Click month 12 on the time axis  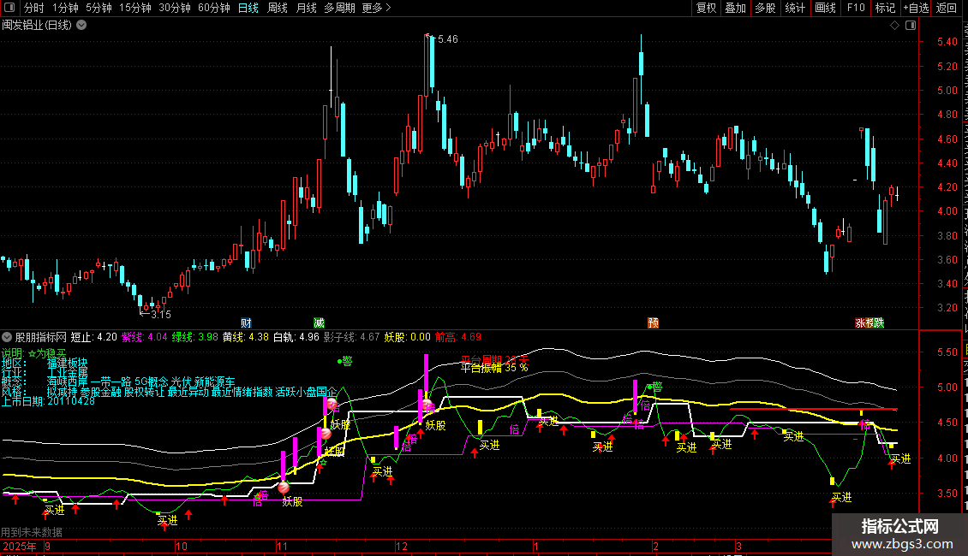click(402, 546)
